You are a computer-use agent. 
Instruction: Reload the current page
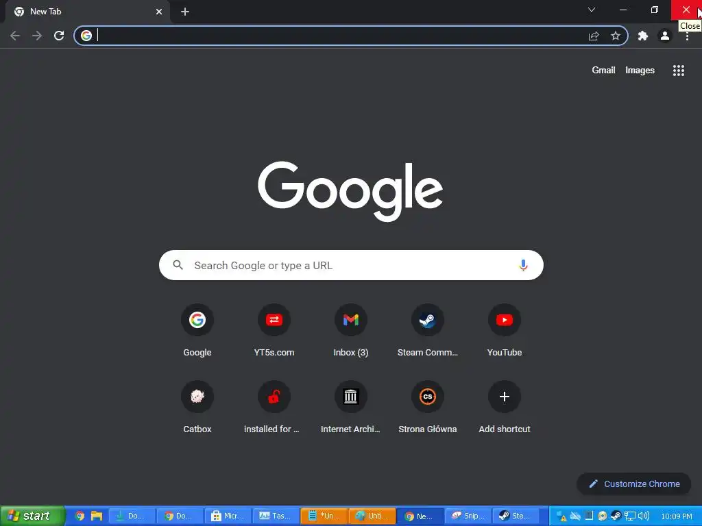click(x=59, y=36)
